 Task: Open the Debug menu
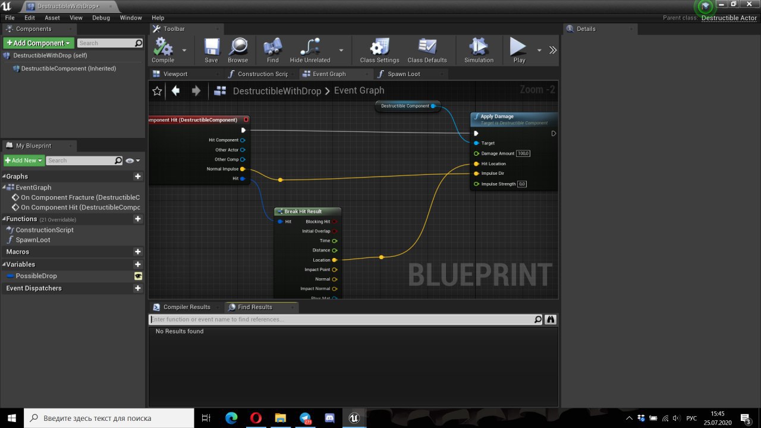pos(101,18)
